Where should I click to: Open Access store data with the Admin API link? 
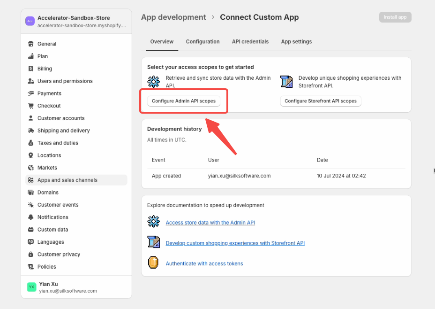210,223
